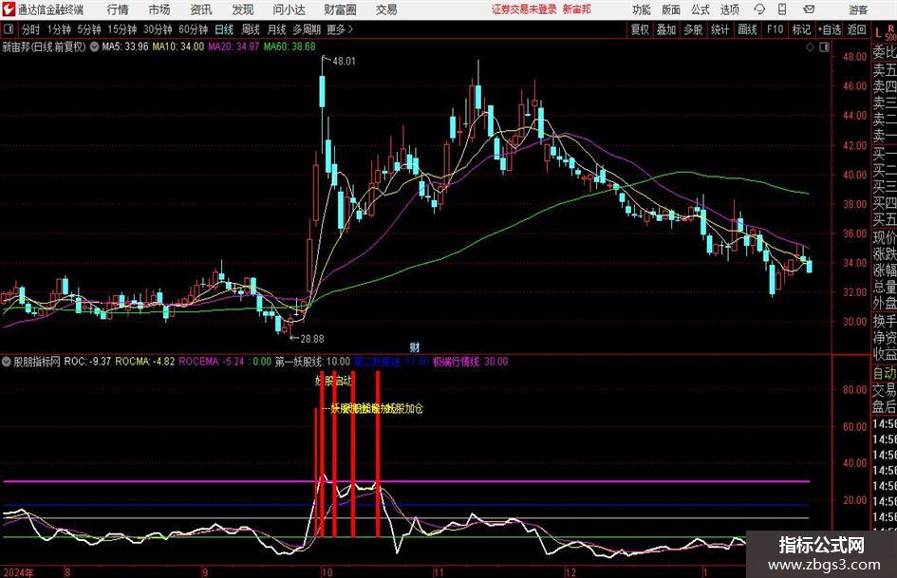Open the mobile phone icon in title bar
Image resolution: width=897 pixels, height=578 pixels.
(782, 9)
